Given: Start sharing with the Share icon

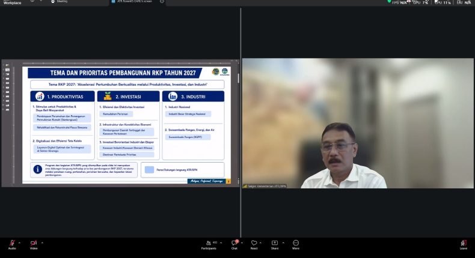Looking at the screenshot, I should pos(274,245).
